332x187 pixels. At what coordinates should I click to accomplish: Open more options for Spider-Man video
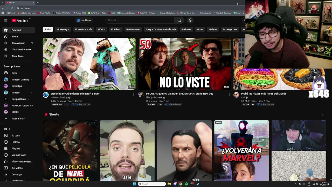click(x=229, y=94)
